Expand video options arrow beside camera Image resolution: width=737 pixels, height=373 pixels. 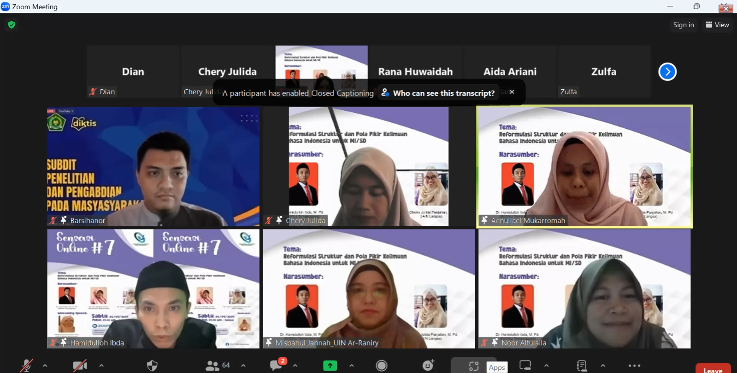(101, 366)
